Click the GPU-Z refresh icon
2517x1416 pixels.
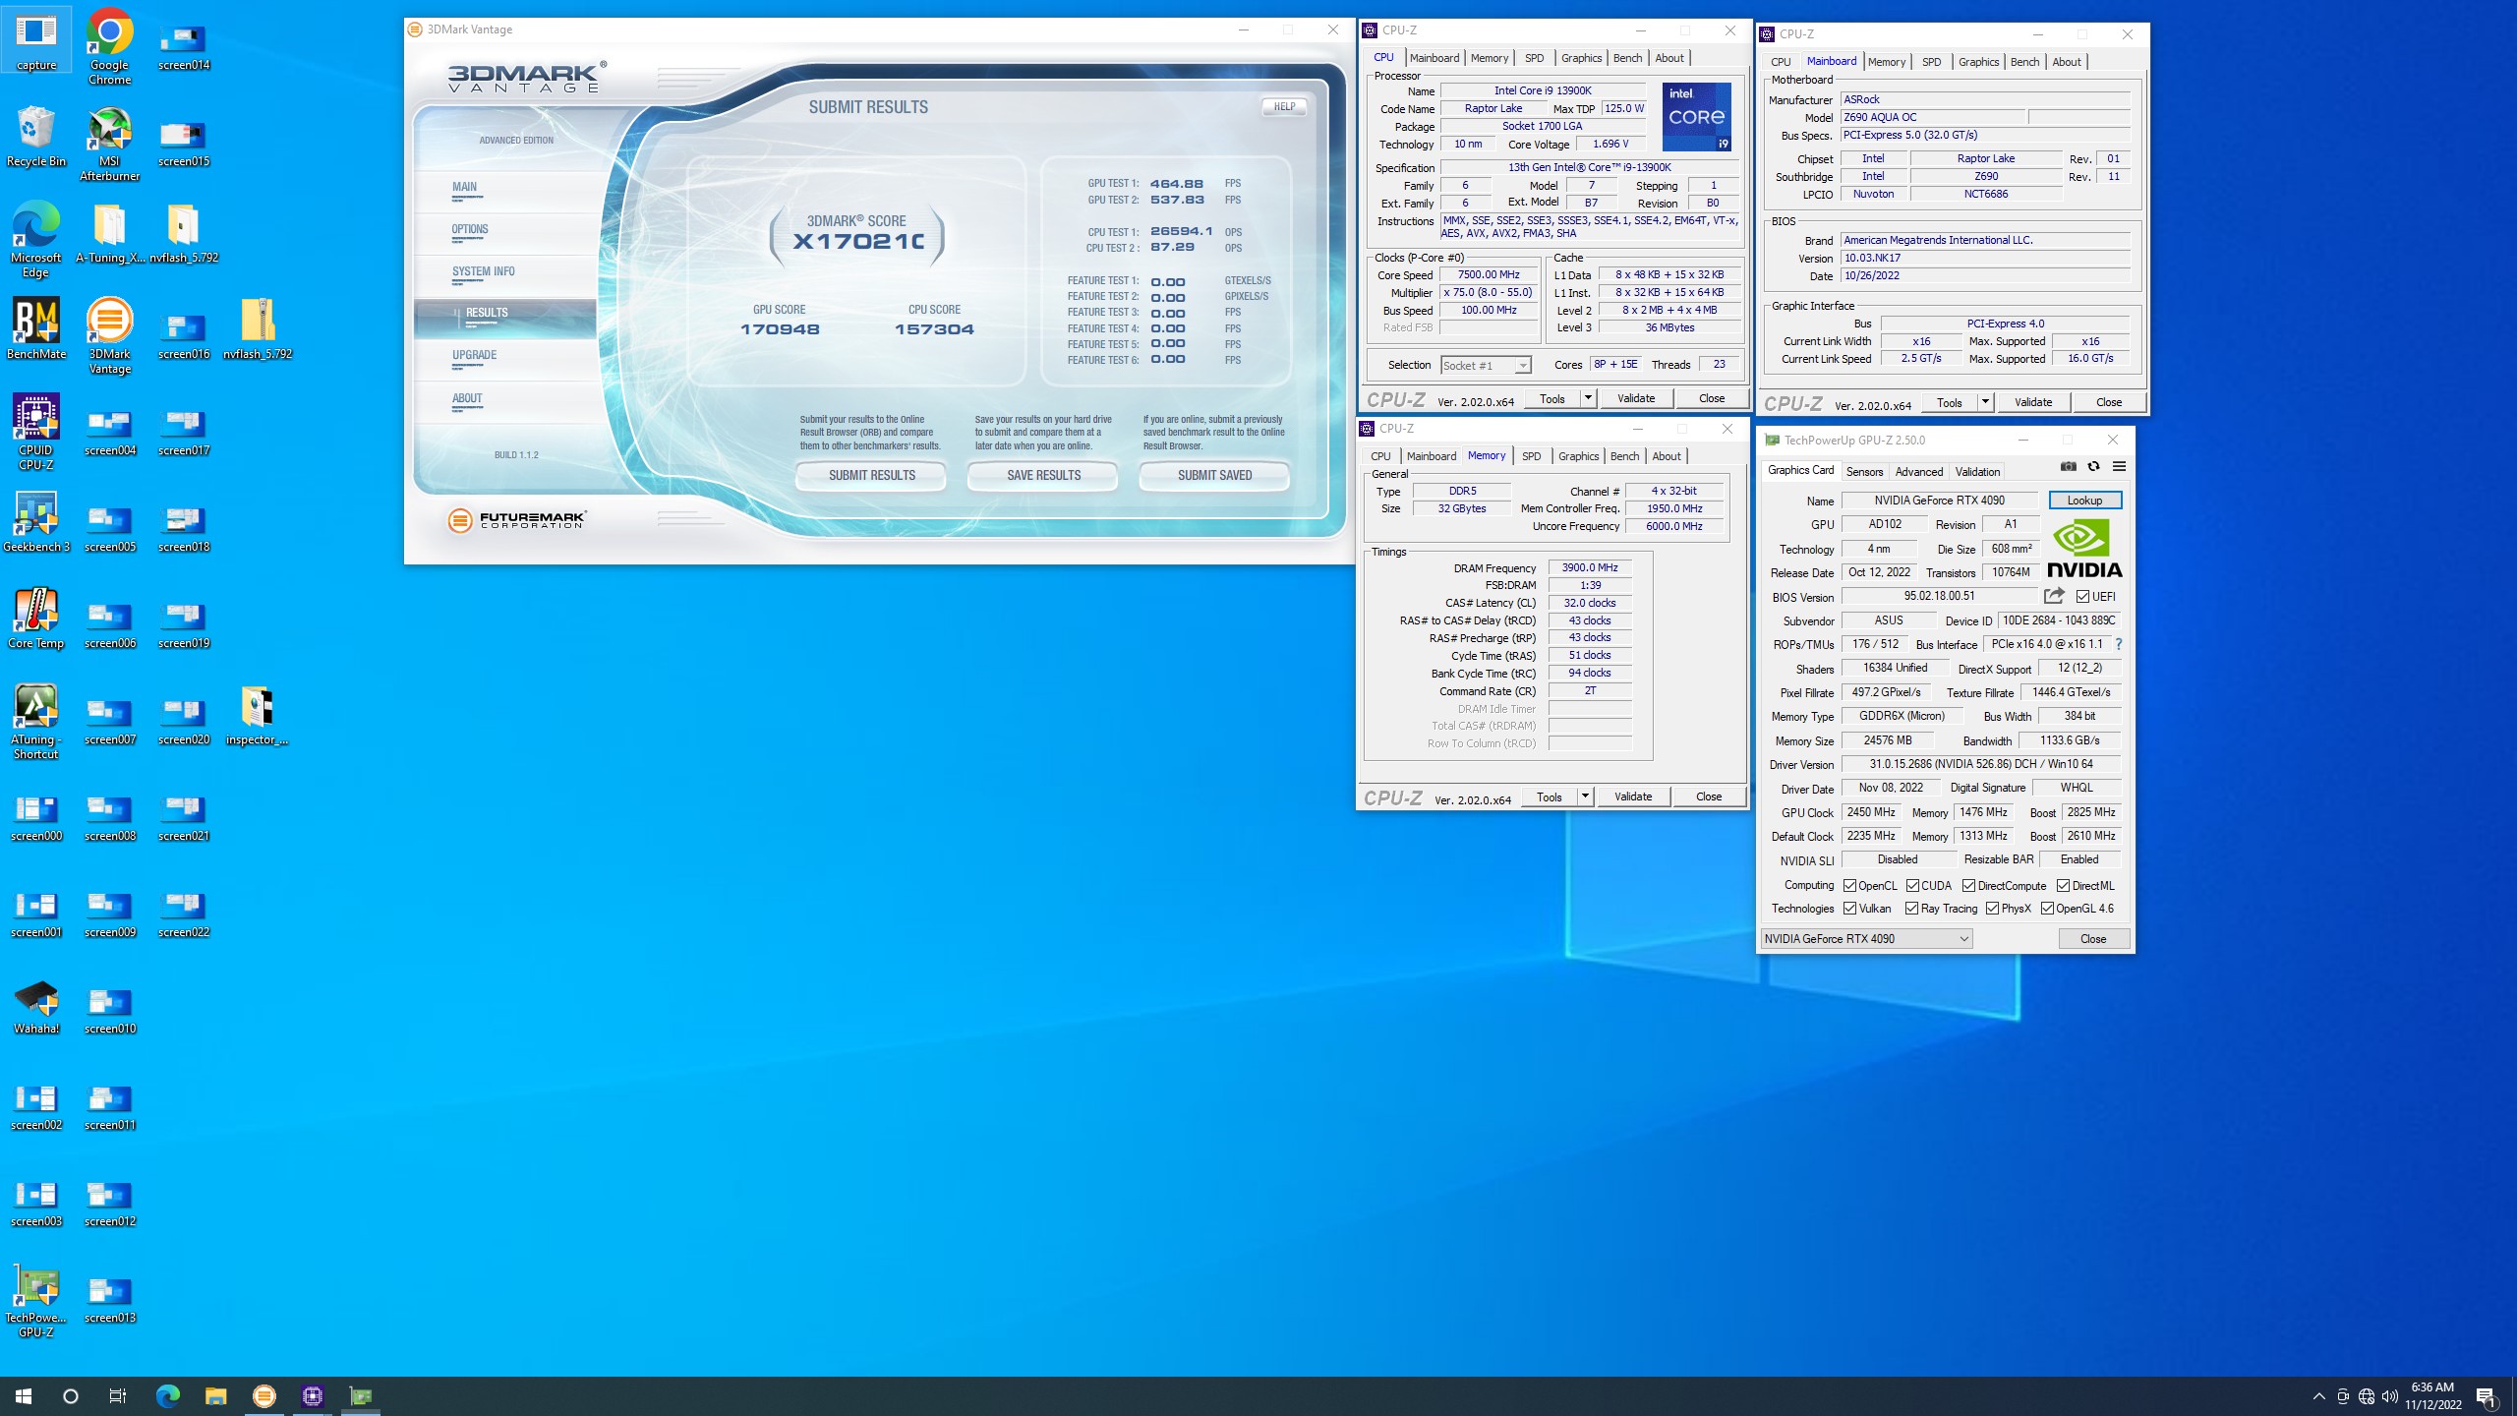[2093, 466]
